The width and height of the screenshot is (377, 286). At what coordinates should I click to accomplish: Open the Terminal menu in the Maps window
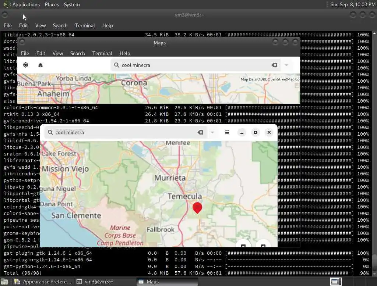pos(102,53)
